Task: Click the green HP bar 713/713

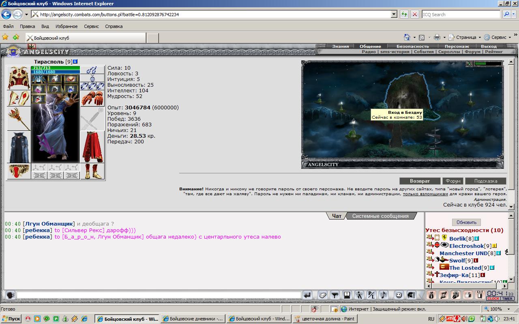Action: point(56,68)
